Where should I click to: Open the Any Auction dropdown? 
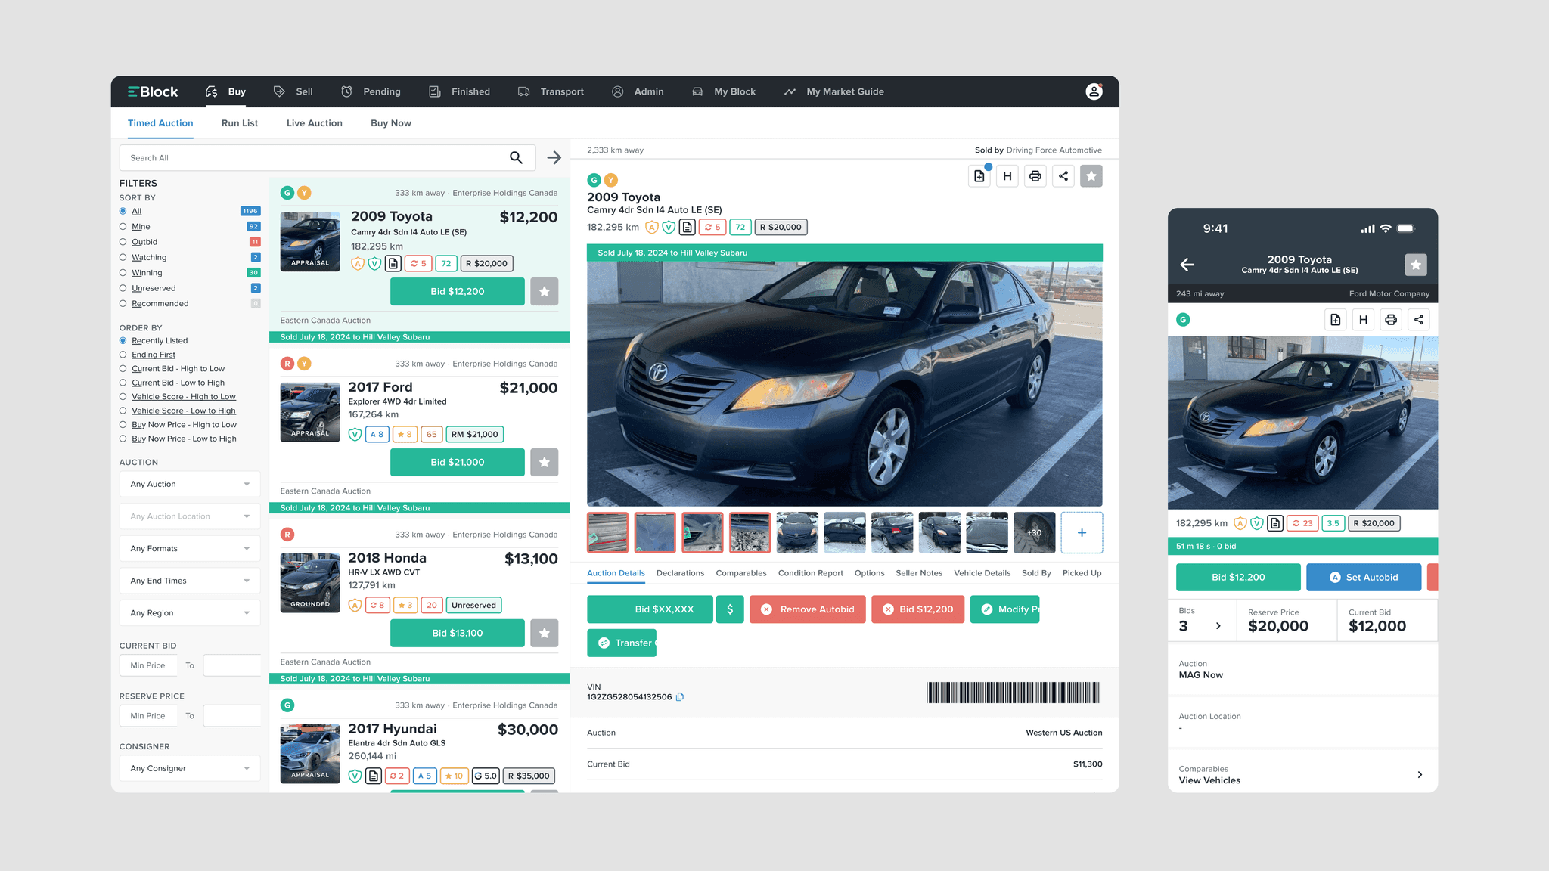(189, 484)
